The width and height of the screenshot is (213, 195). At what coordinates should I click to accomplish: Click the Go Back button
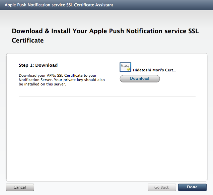(x=162, y=187)
